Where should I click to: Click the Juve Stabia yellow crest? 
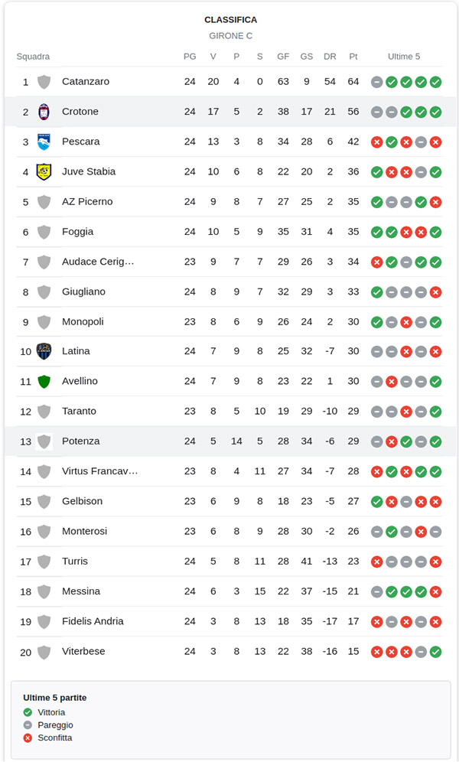(x=44, y=171)
